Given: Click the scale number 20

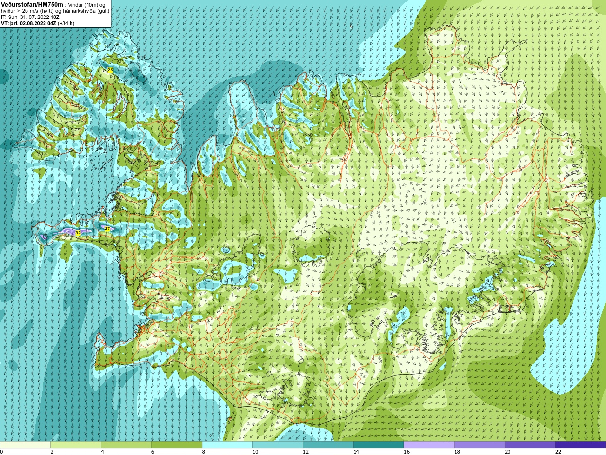Looking at the screenshot, I should tap(508, 452).
